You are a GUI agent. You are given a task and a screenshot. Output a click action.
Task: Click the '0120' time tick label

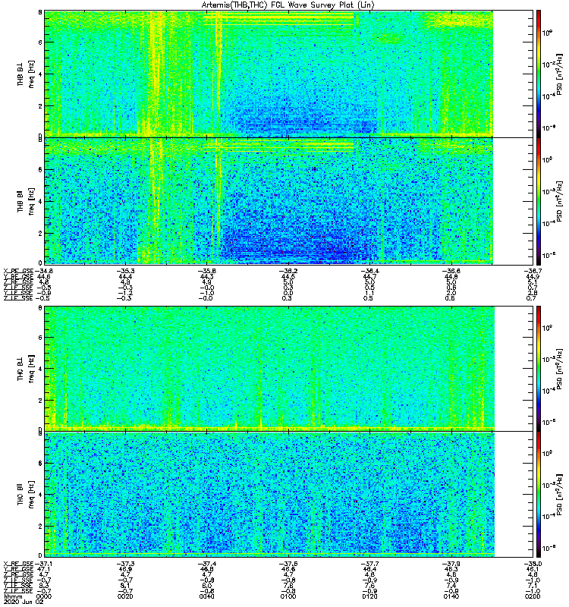coord(369,596)
